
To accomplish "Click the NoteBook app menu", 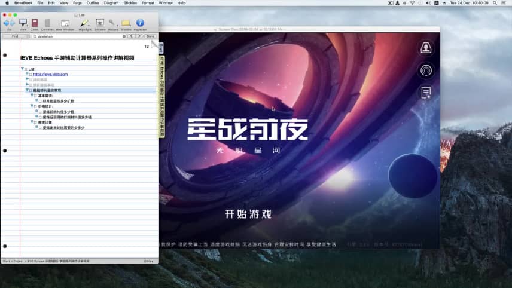I will point(23,3).
